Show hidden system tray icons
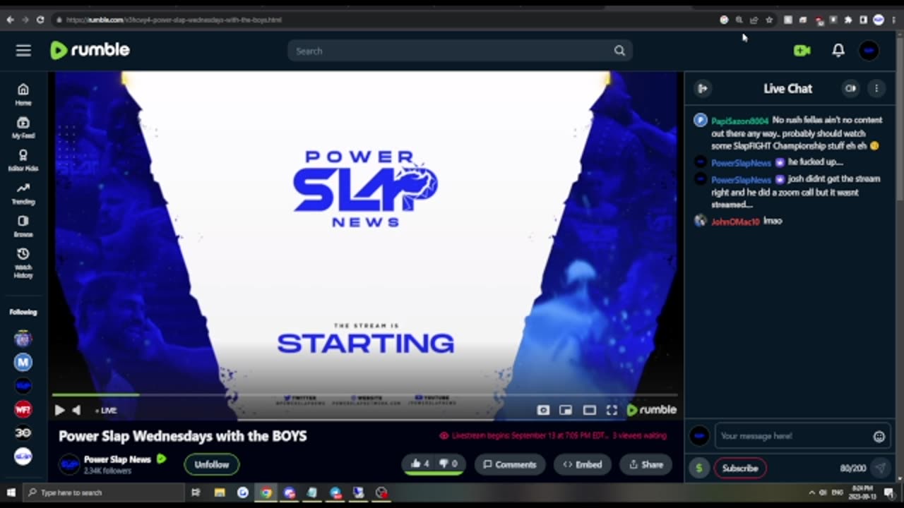 (811, 492)
